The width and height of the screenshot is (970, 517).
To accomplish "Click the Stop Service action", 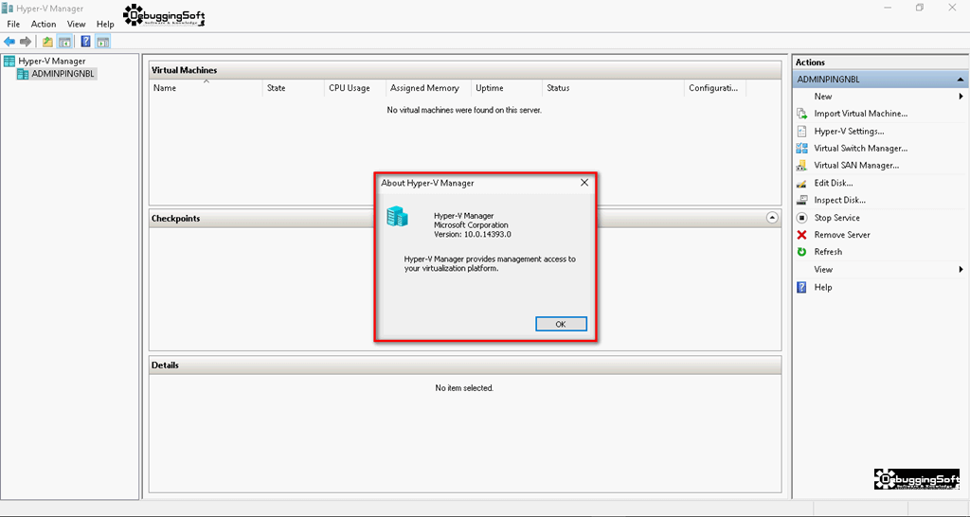I will (x=836, y=218).
